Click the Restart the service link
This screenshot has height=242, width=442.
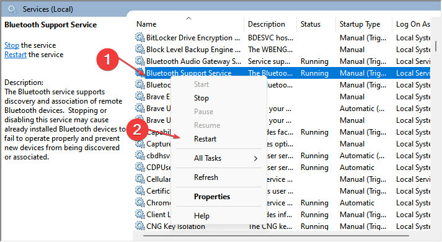pyautogui.click(x=15, y=55)
